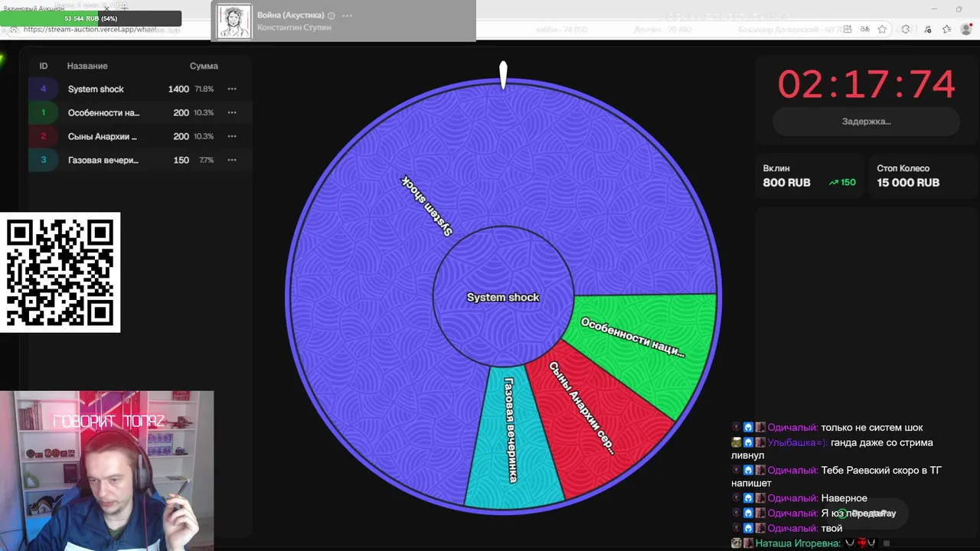Viewport: 980px width, 551px height.
Task: Click the QR code image
Action: tap(60, 272)
